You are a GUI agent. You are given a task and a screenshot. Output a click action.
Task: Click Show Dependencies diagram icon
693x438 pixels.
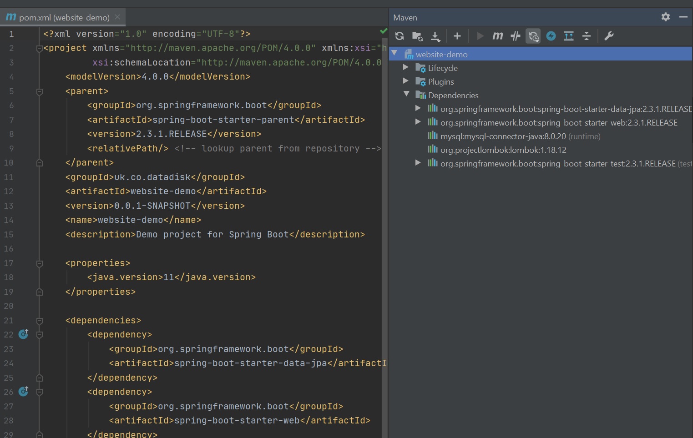tap(568, 36)
